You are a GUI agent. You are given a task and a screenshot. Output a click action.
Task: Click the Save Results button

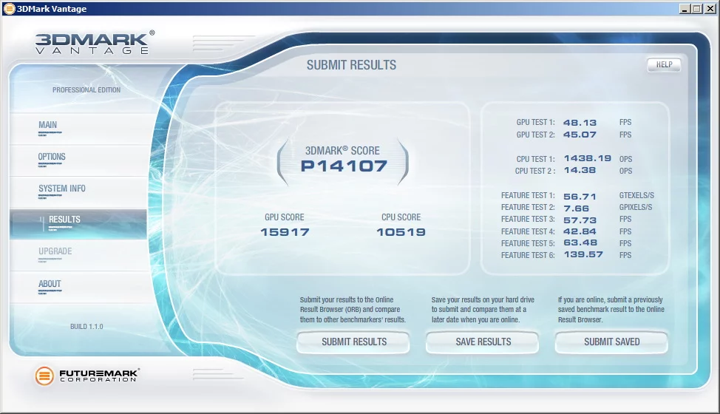tap(483, 342)
